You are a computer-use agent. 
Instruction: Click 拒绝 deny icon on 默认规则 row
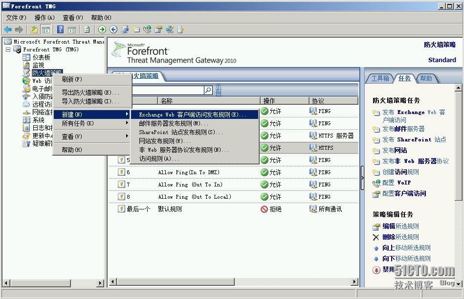click(x=264, y=209)
